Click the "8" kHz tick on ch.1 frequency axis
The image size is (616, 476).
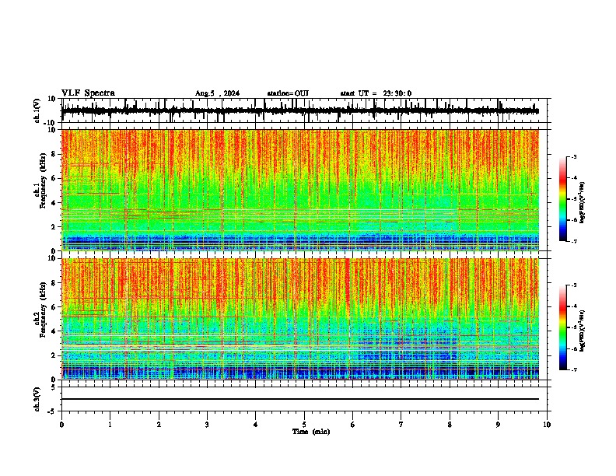pyautogui.click(x=55, y=154)
